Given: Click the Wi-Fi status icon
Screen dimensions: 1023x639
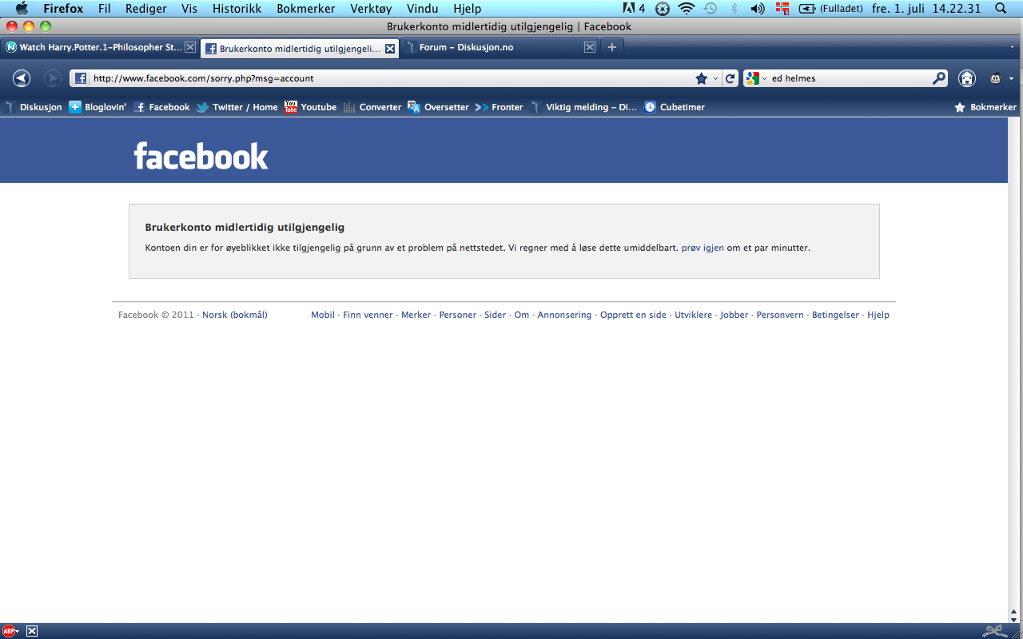Looking at the screenshot, I should (x=686, y=9).
